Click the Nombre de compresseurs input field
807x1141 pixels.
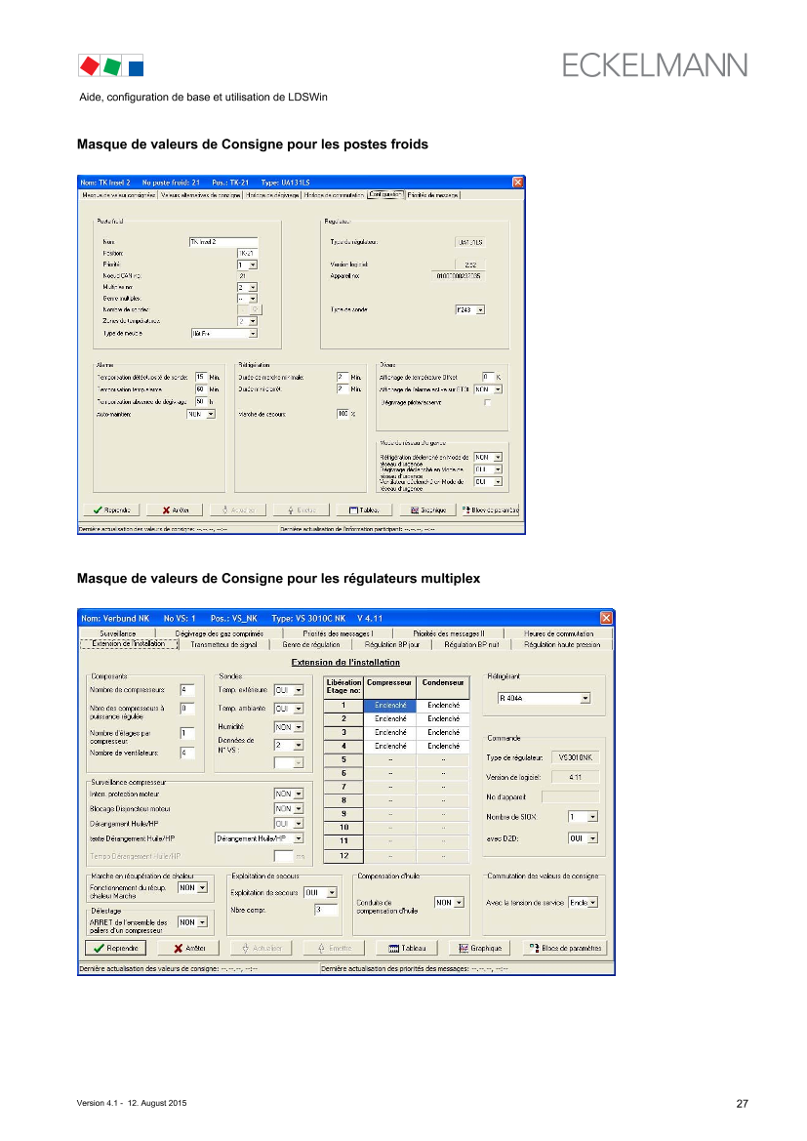click(187, 690)
